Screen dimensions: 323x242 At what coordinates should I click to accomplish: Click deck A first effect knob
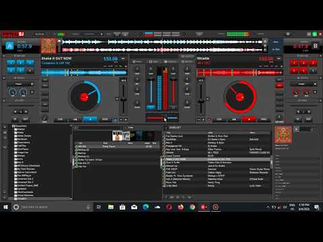[x=13, y=92]
